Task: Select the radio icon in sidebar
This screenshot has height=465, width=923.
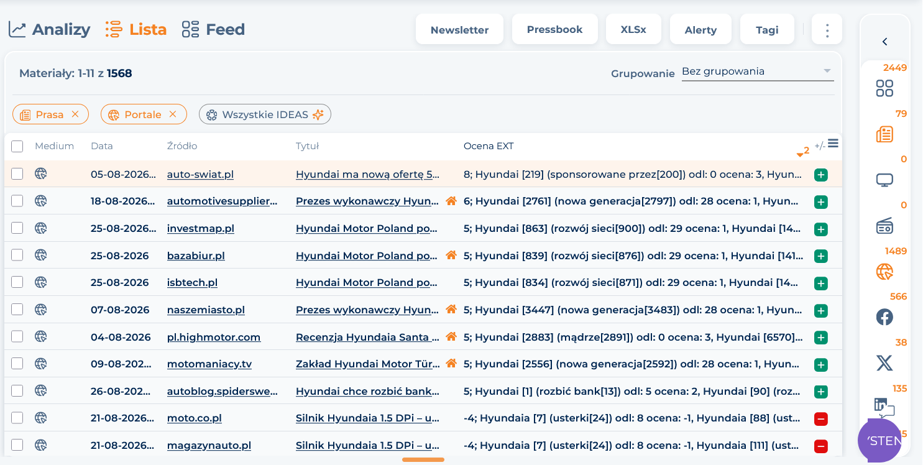Action: tap(884, 226)
